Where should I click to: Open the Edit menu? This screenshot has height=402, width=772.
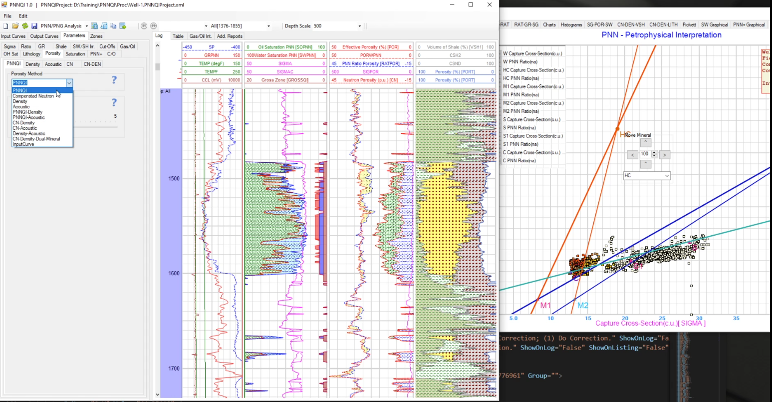[x=23, y=16]
